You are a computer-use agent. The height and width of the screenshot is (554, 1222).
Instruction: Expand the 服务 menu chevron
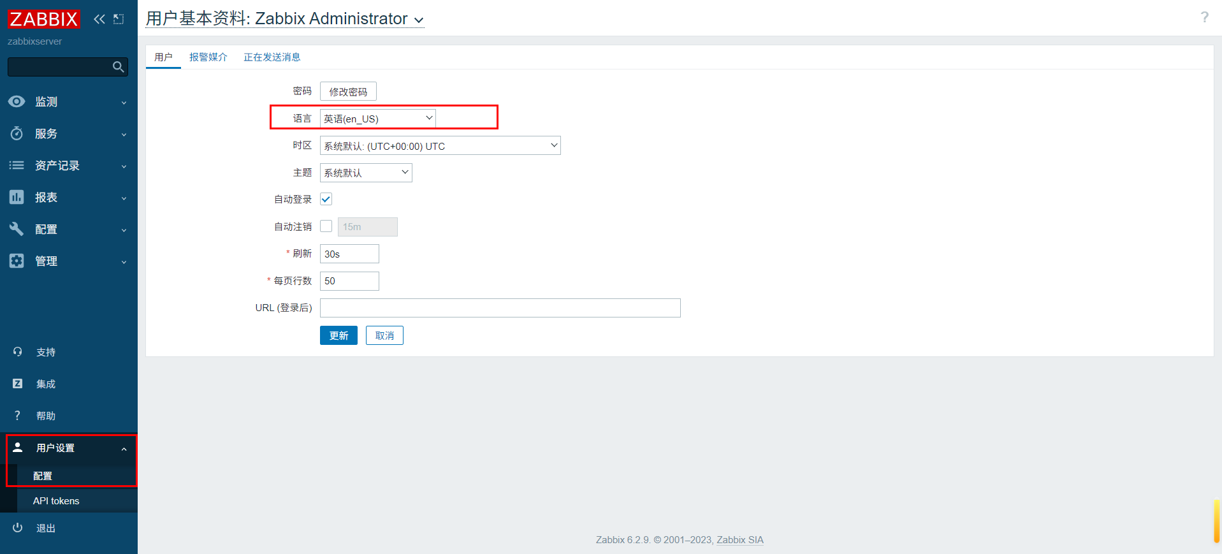[124, 135]
